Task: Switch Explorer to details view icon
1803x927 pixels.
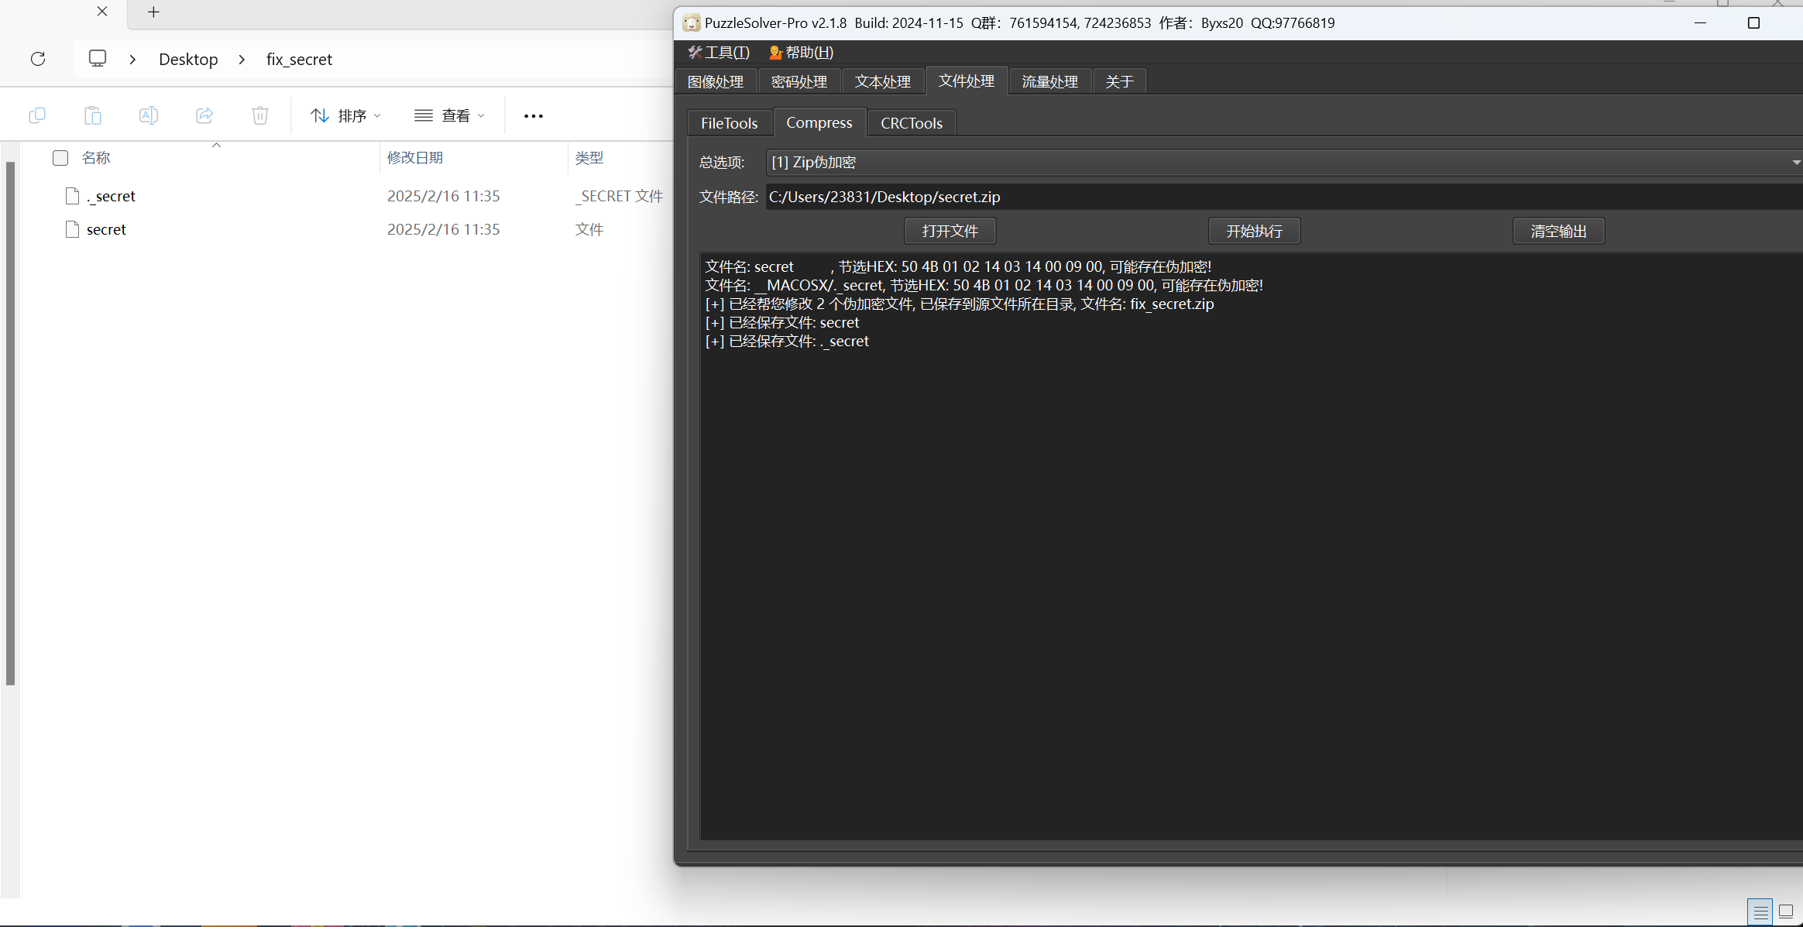Action: pyautogui.click(x=1760, y=912)
